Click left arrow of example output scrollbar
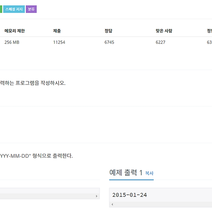Screen dimensions: 212x212 tap(112, 204)
